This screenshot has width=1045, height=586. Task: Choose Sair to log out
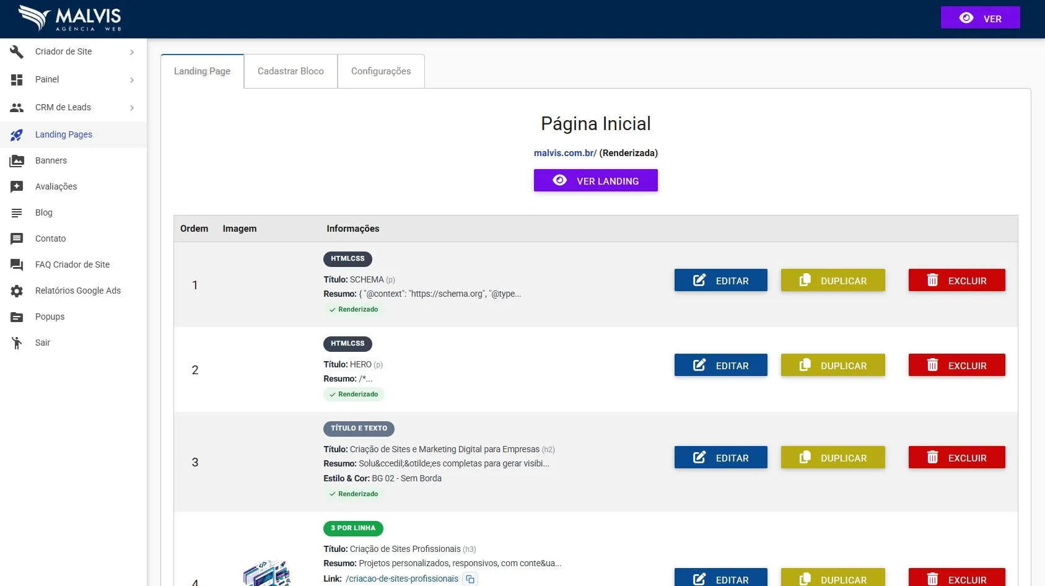point(73,343)
